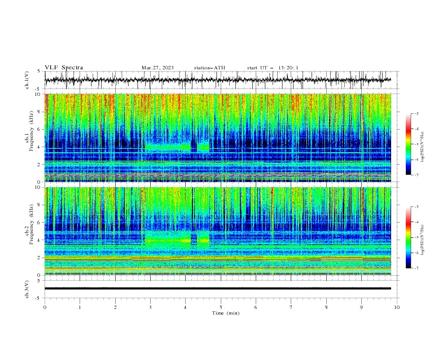Click time axis tick label "0"
The width and height of the screenshot is (447, 345).
(x=45, y=307)
